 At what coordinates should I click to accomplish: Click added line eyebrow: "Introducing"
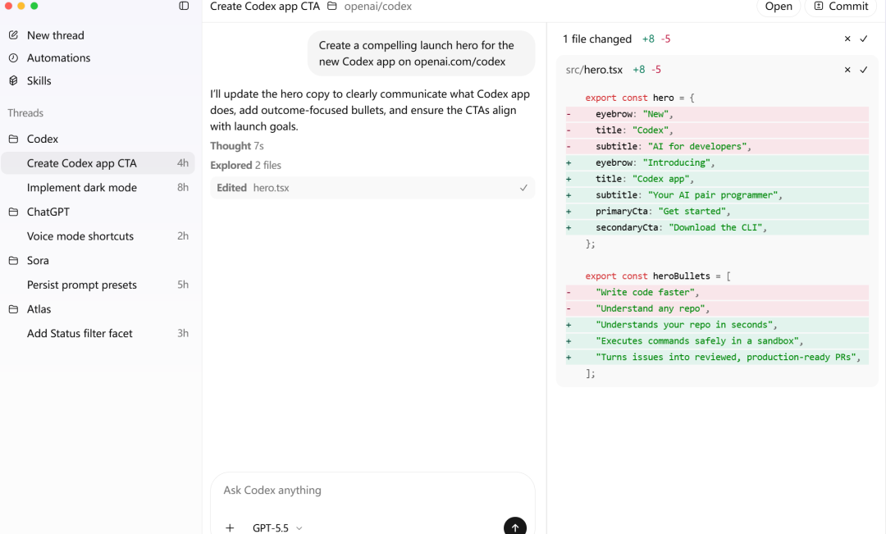(717, 162)
